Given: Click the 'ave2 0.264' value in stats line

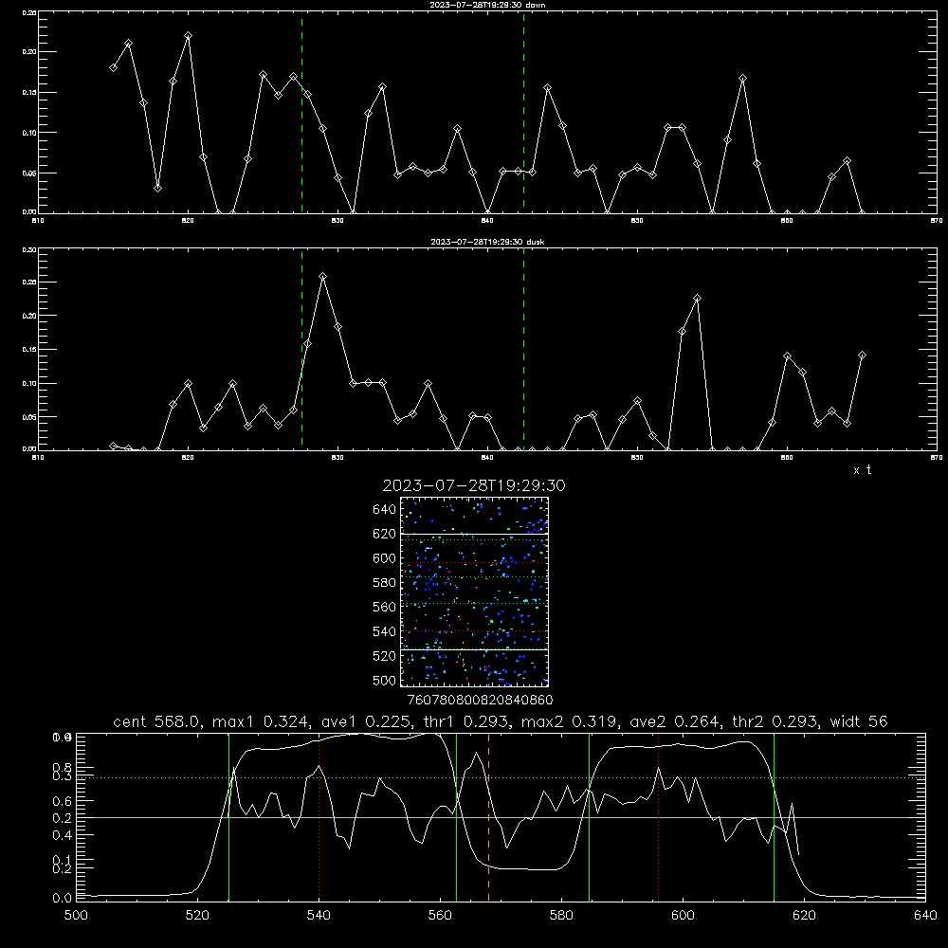Looking at the screenshot, I should click(x=674, y=721).
